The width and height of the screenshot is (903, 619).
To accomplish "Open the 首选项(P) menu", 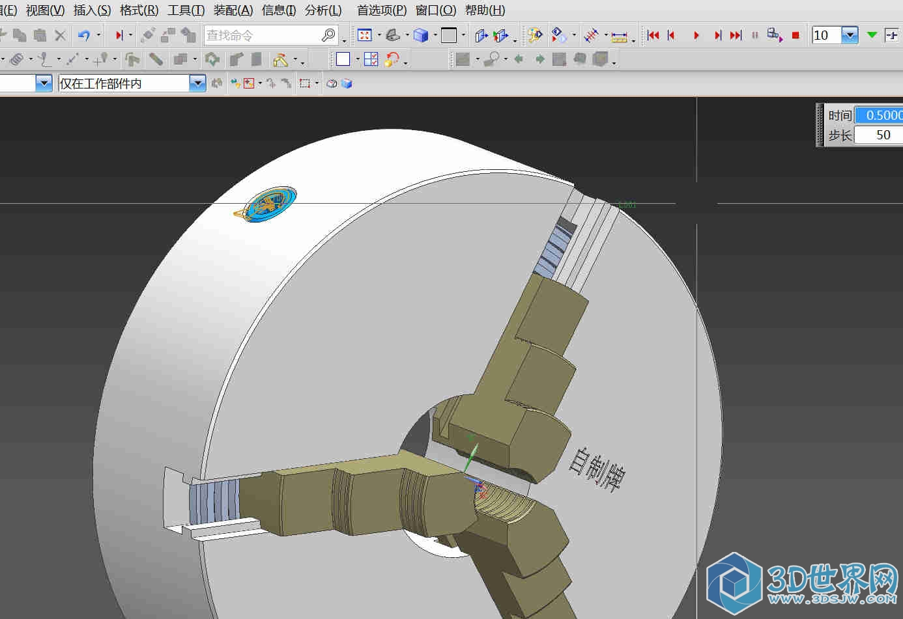I will (382, 10).
